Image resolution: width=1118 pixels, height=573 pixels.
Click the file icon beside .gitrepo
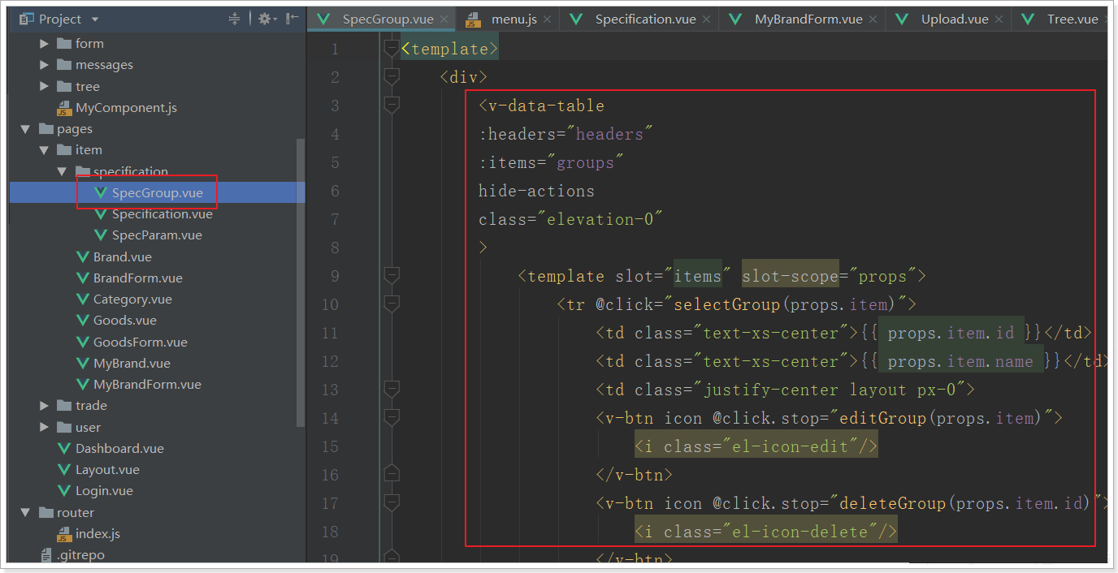click(x=45, y=555)
